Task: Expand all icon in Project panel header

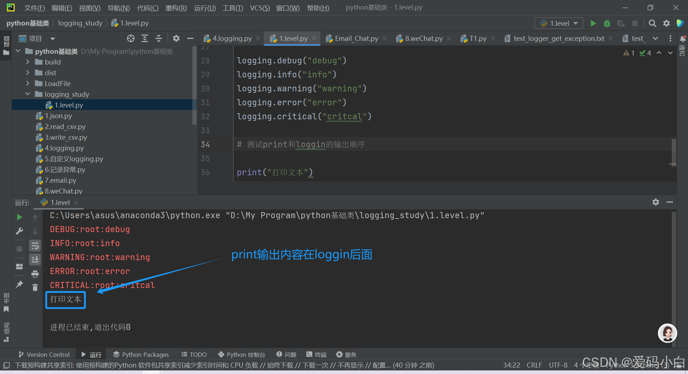Action: pos(145,38)
